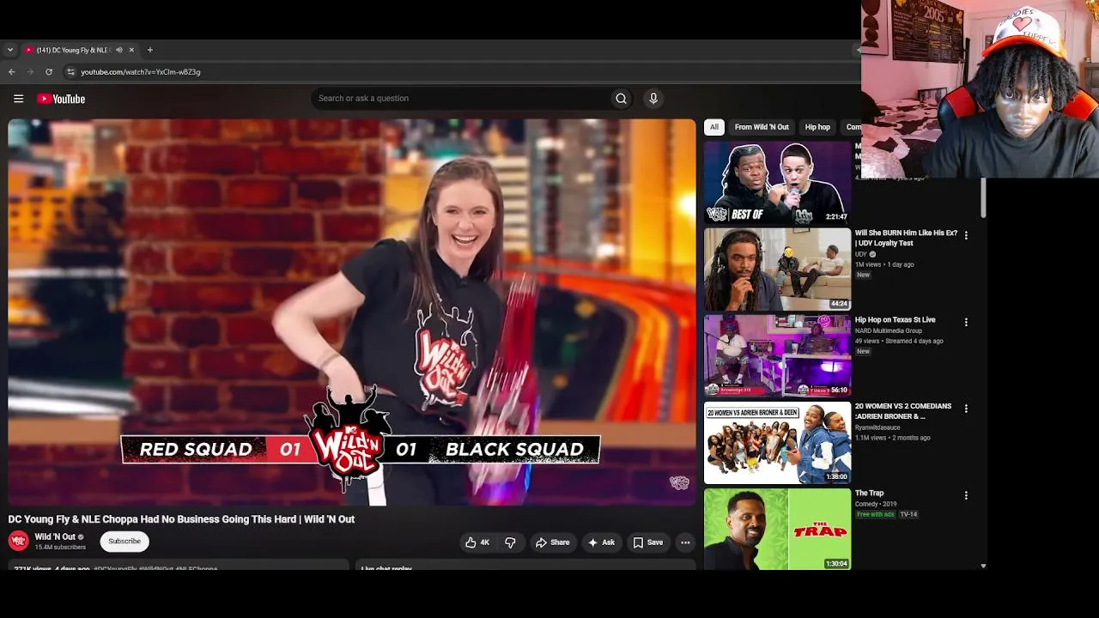Open 'Hip Hop on Texas St Live' title

coord(896,320)
